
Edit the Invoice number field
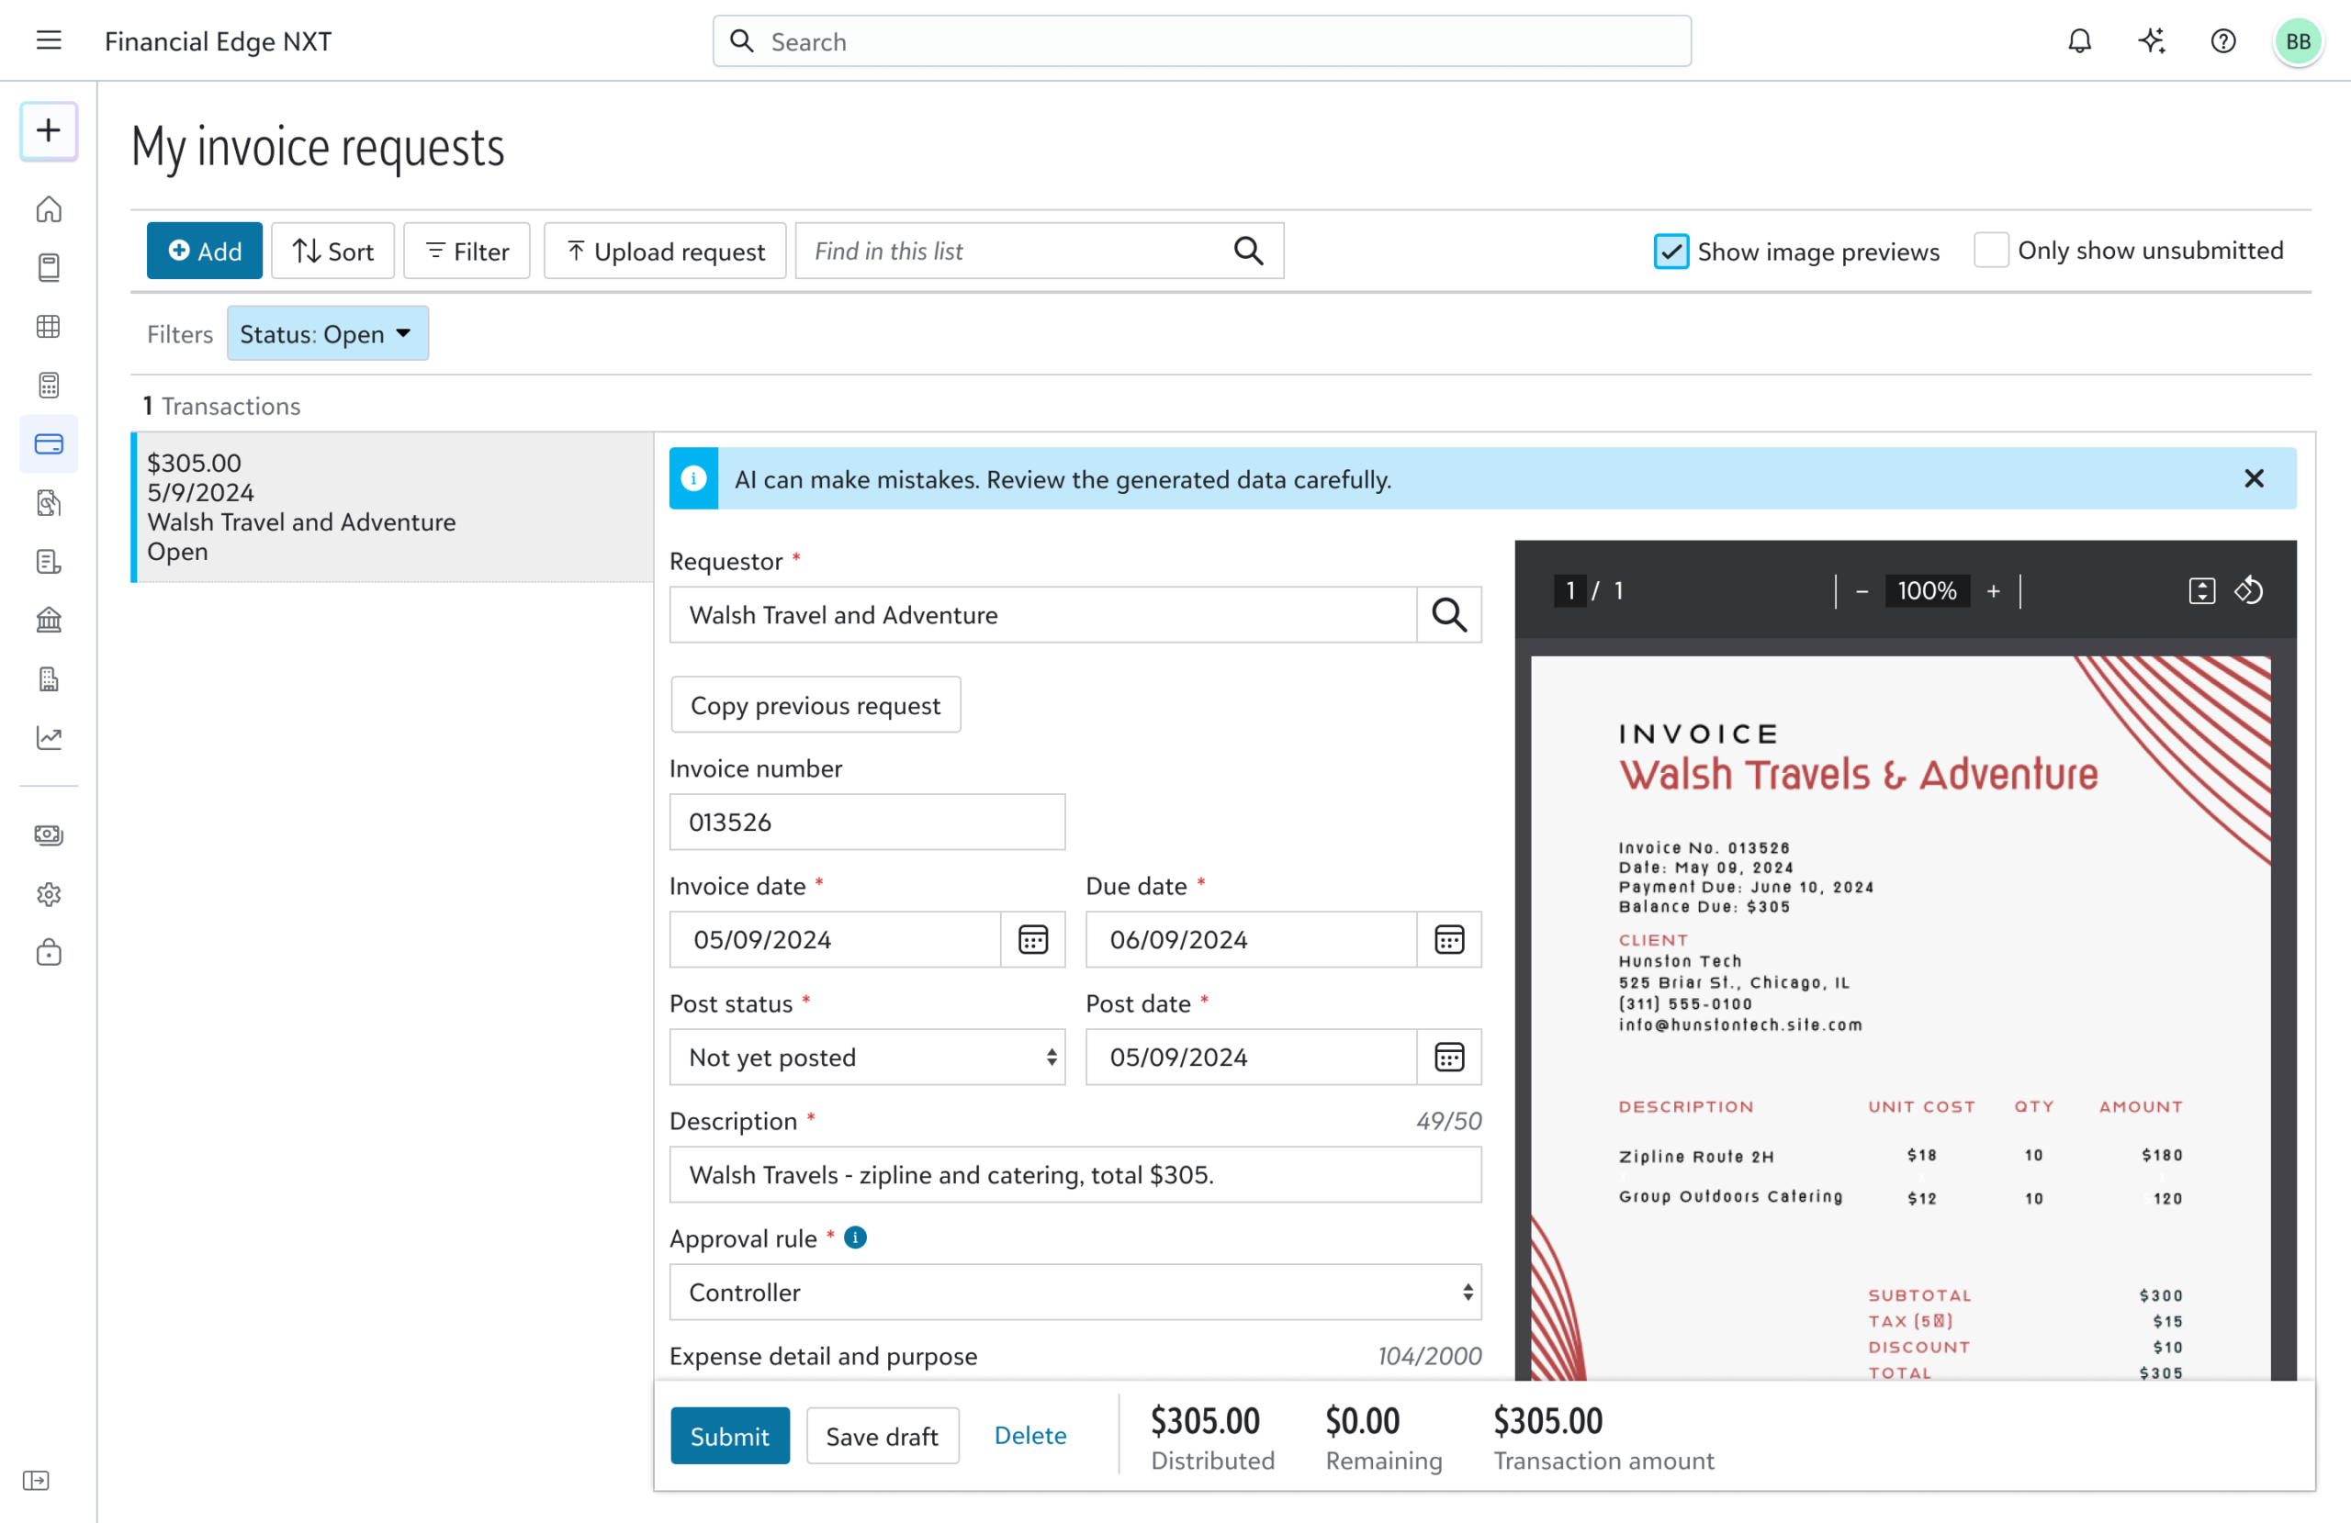(x=867, y=822)
